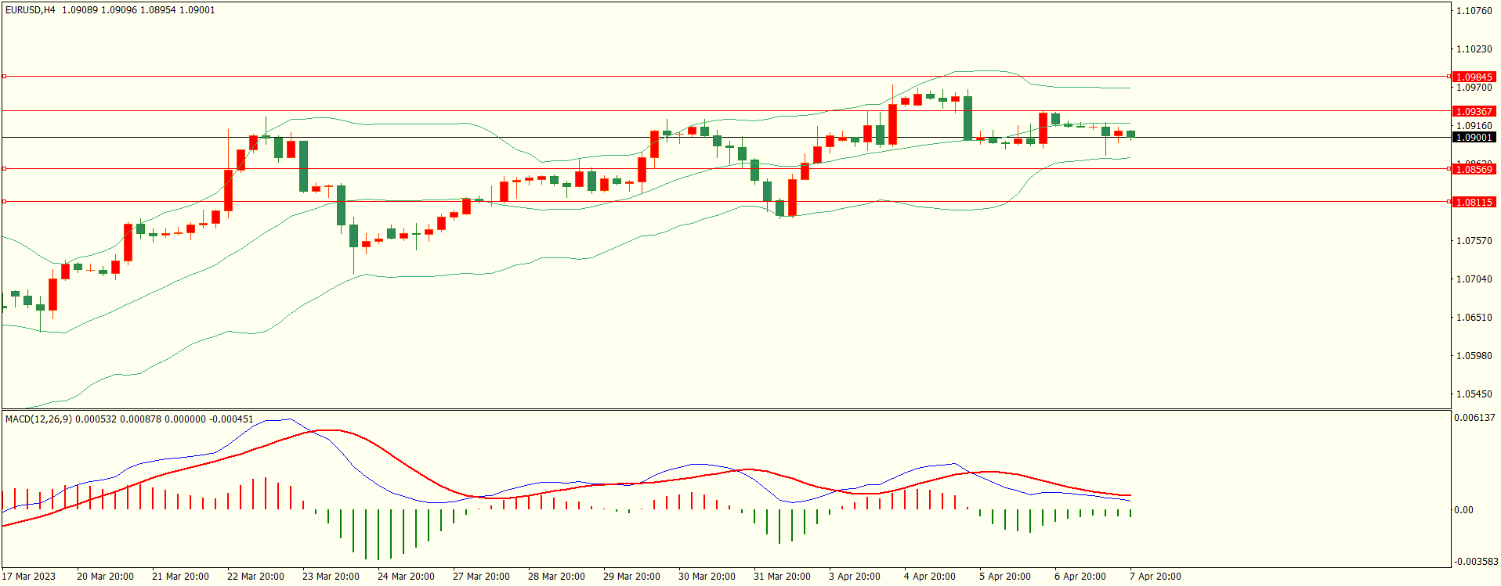Click the 31 Mar 20:00 time label

click(x=783, y=577)
